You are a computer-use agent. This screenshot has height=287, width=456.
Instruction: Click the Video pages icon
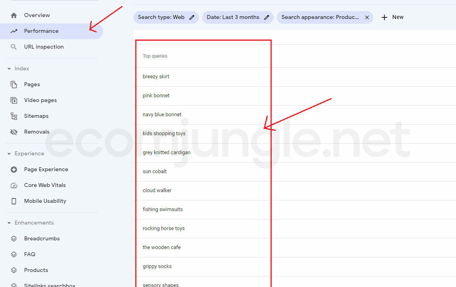tap(14, 100)
